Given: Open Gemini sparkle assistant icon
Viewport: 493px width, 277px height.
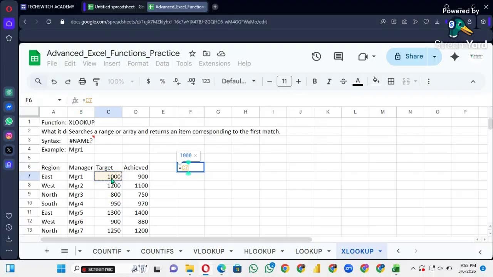Looking at the screenshot, I should (x=455, y=57).
